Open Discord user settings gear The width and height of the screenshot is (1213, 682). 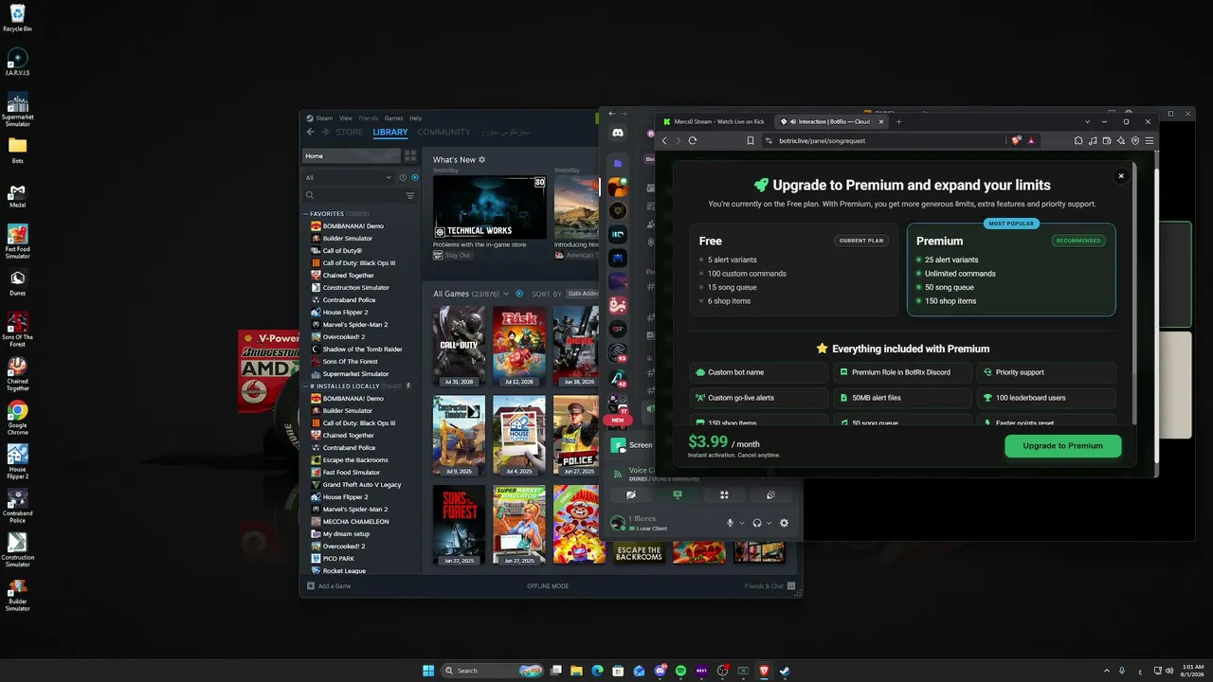pos(784,523)
